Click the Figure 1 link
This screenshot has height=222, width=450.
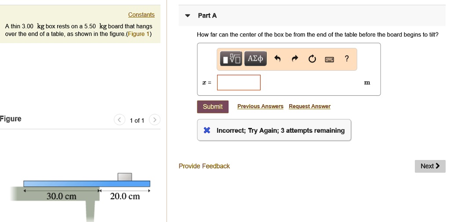coord(138,34)
